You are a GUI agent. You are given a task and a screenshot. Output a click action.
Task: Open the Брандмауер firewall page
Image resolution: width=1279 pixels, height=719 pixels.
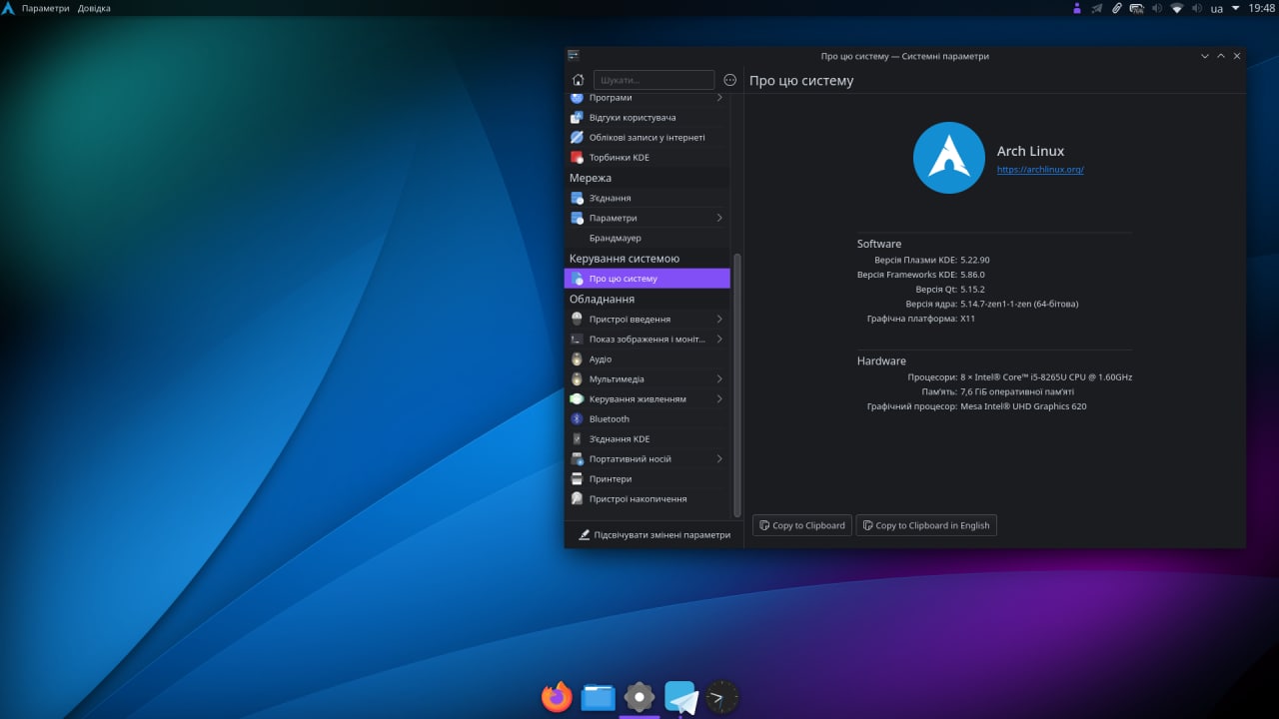(x=647, y=238)
